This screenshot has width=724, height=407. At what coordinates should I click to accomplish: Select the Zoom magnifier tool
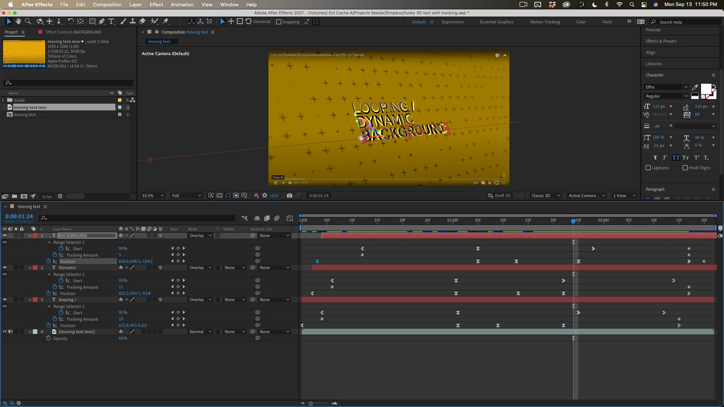pyautogui.click(x=28, y=21)
